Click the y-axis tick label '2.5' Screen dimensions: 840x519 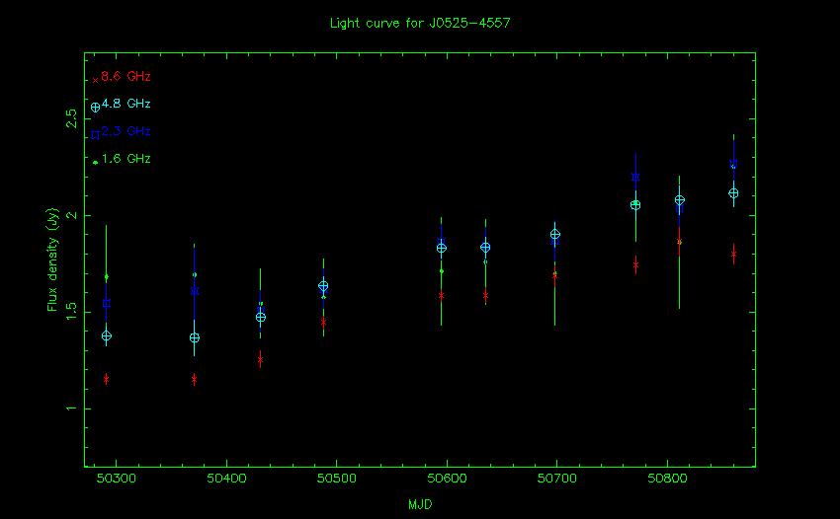click(71, 118)
